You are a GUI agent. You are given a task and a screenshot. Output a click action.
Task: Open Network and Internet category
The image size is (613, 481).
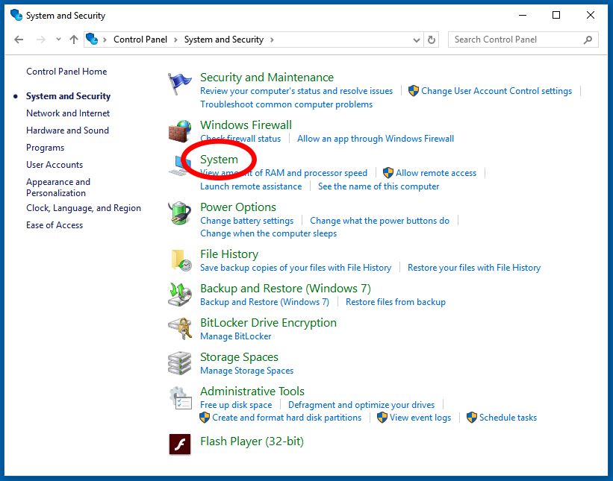tap(68, 113)
